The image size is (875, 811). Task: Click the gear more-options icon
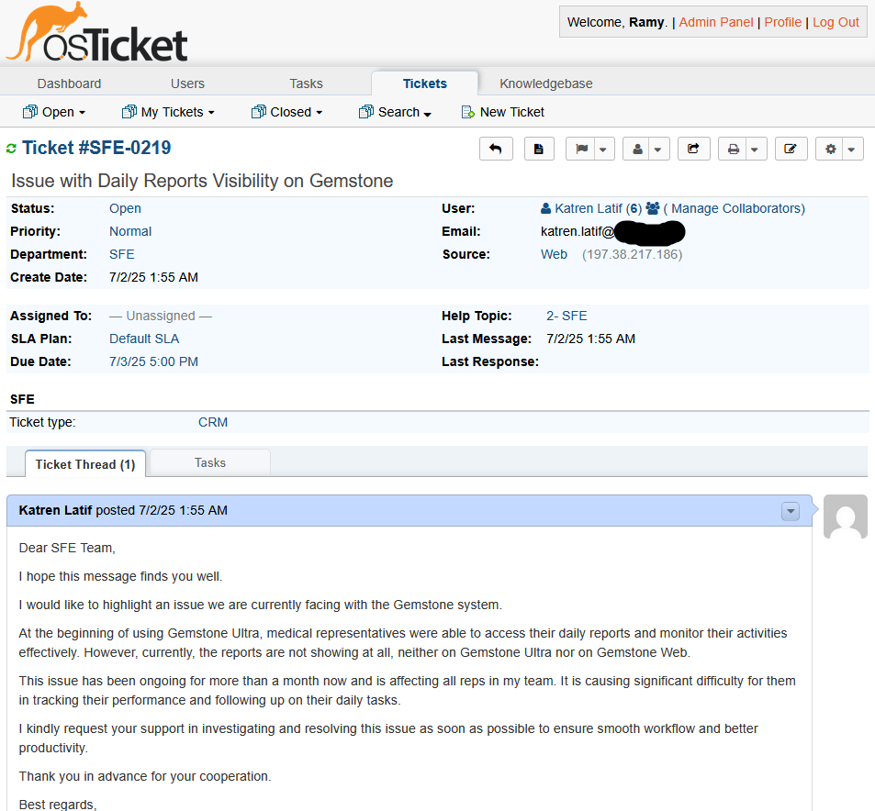click(830, 149)
